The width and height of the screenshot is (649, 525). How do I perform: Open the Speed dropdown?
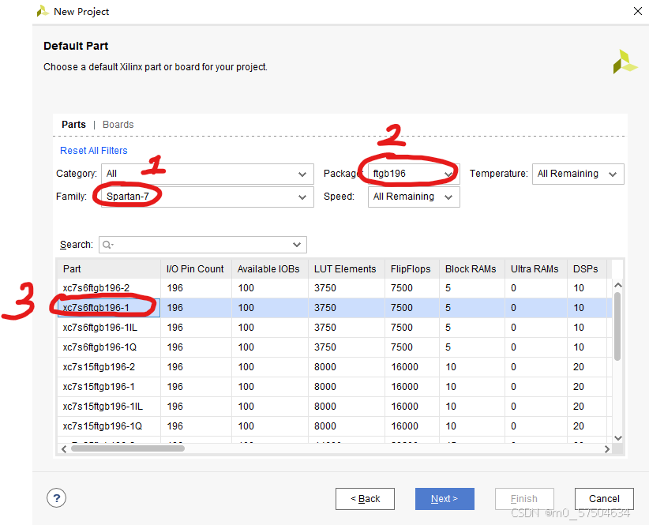tap(414, 197)
